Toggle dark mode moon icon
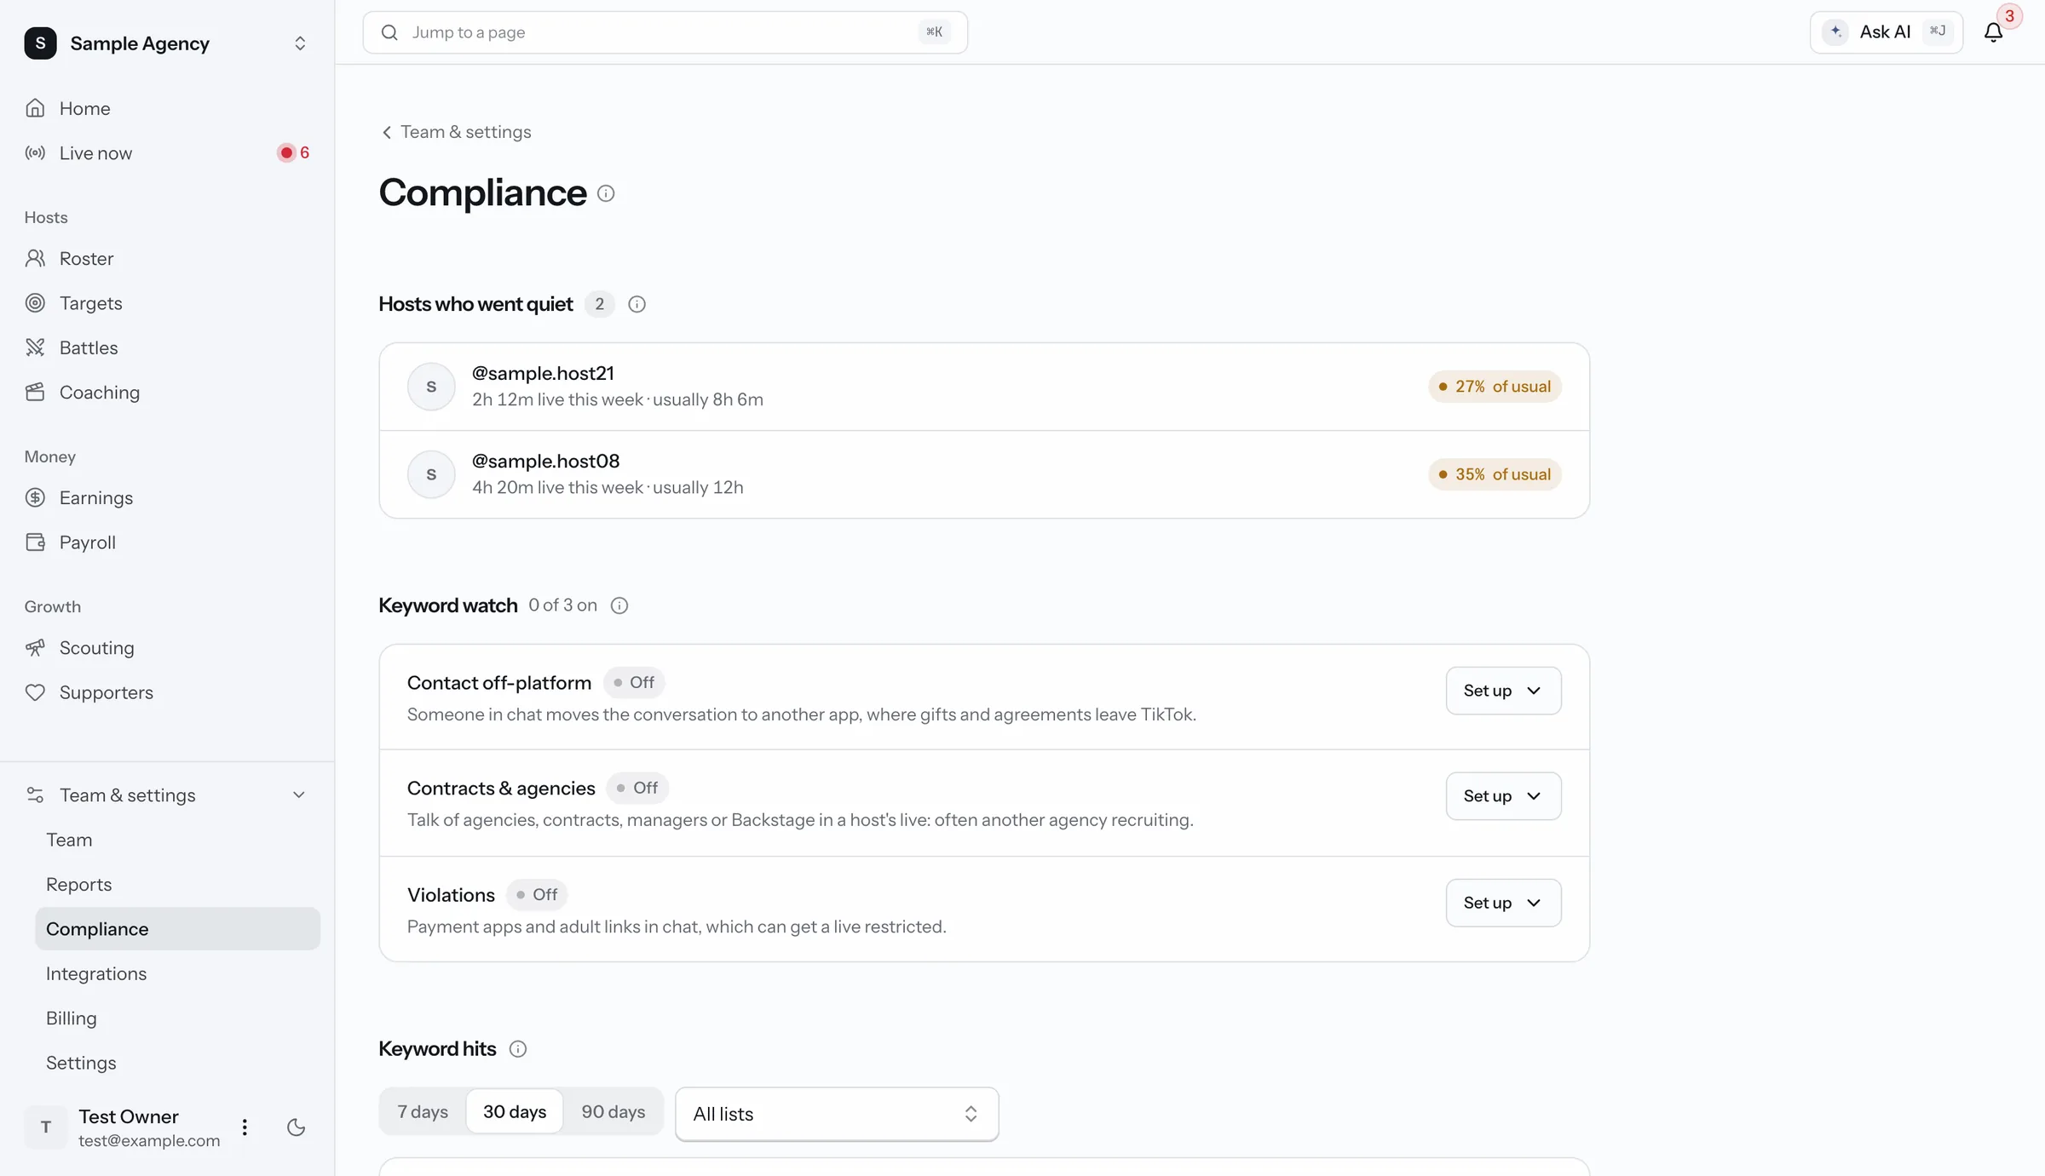This screenshot has height=1176, width=2045. click(296, 1127)
